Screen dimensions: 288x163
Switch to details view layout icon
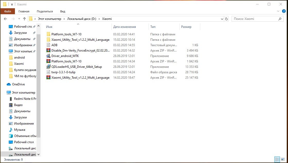tap(277, 159)
